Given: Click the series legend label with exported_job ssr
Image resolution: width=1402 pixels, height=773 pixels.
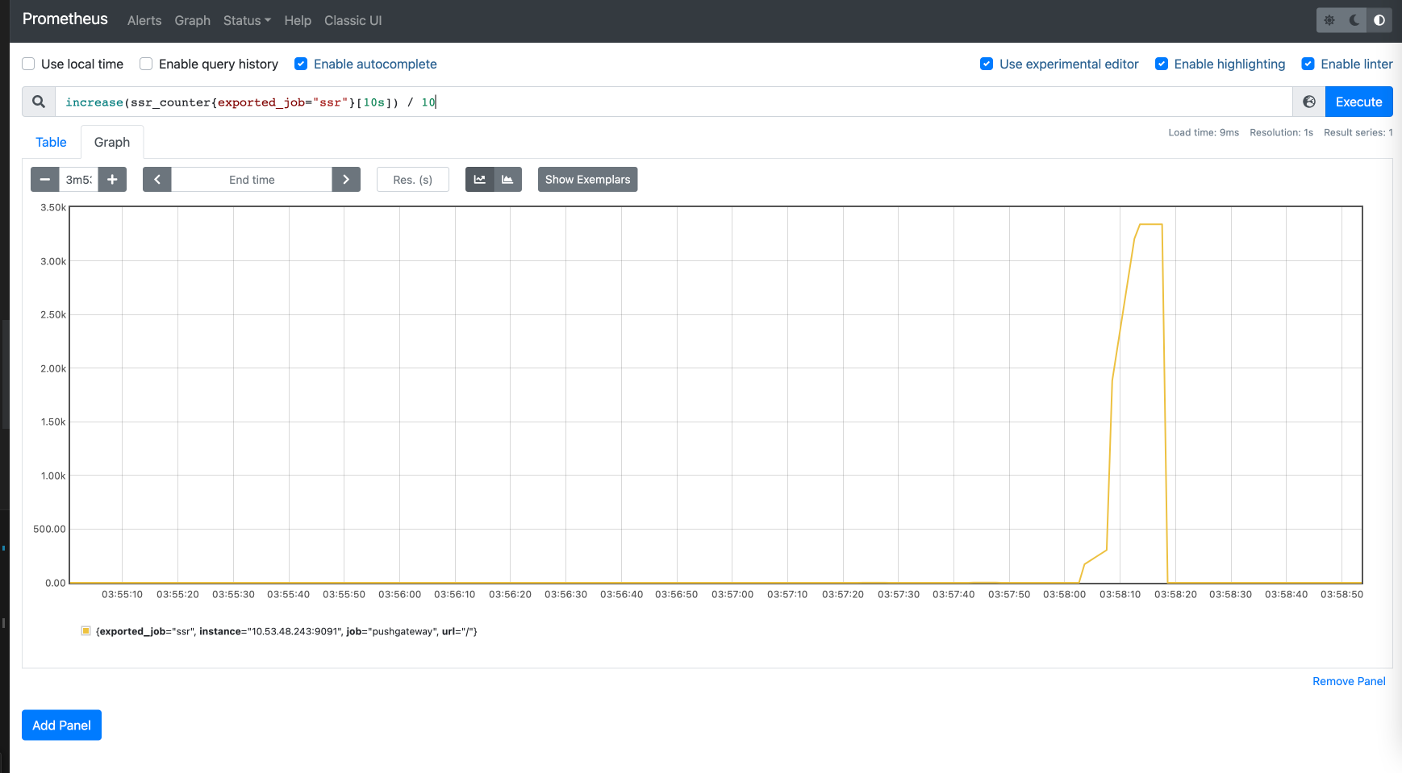Looking at the screenshot, I should [x=286, y=631].
